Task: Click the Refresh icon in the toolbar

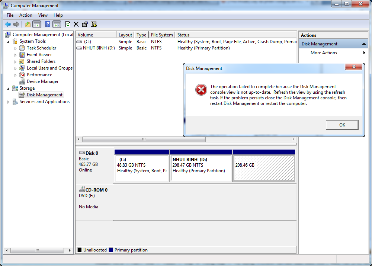Action: pyautogui.click(x=68, y=25)
